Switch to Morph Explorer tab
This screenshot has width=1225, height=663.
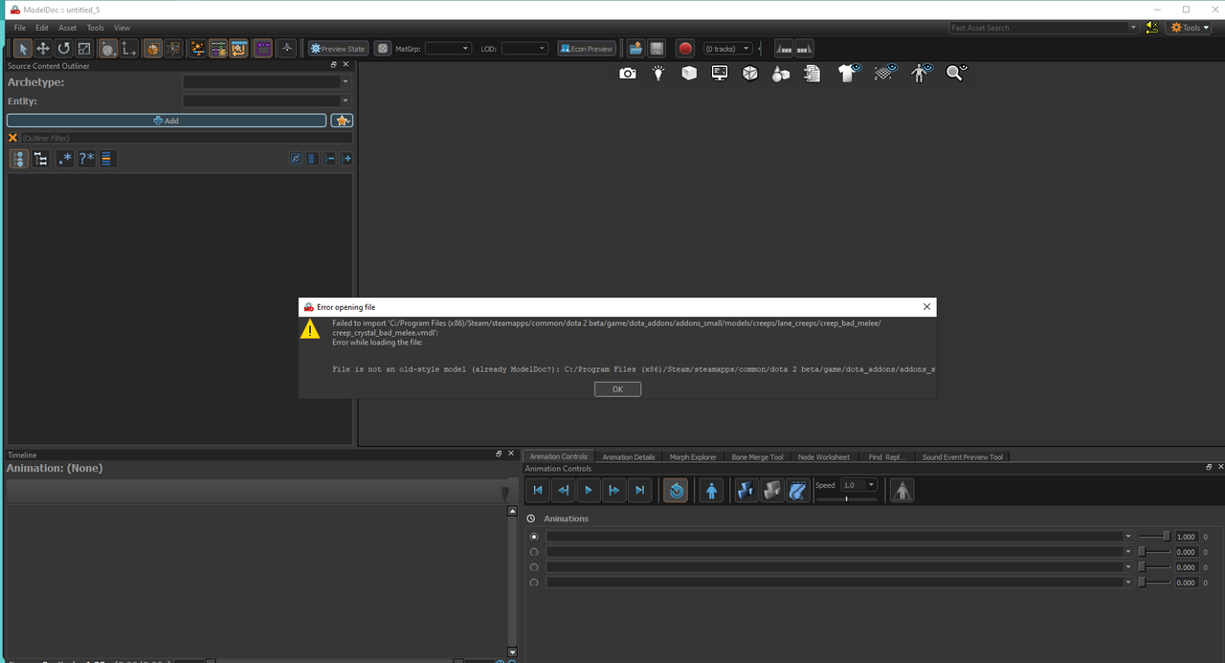pyautogui.click(x=693, y=457)
